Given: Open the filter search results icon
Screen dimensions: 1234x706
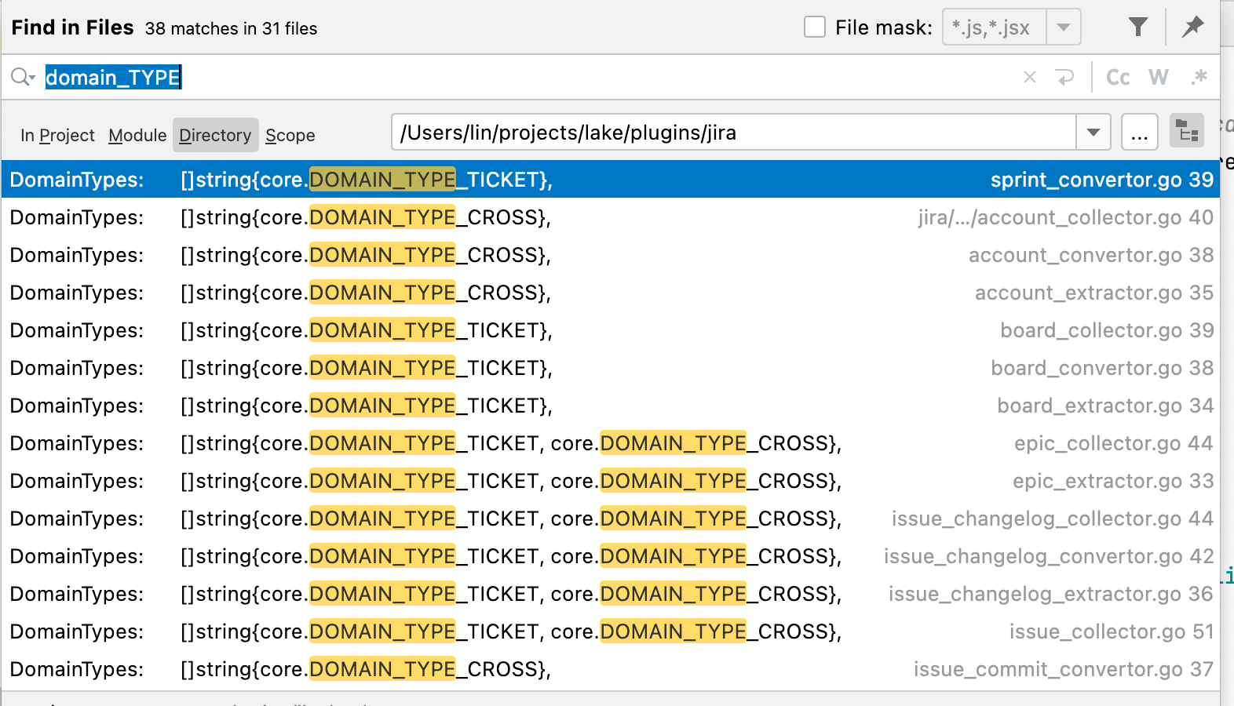Looking at the screenshot, I should coord(1137,27).
